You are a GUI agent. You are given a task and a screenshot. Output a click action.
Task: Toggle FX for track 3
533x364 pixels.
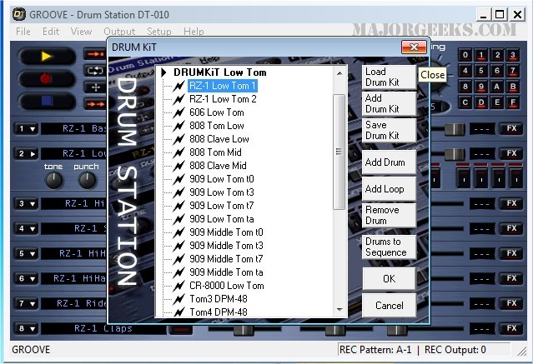click(511, 204)
